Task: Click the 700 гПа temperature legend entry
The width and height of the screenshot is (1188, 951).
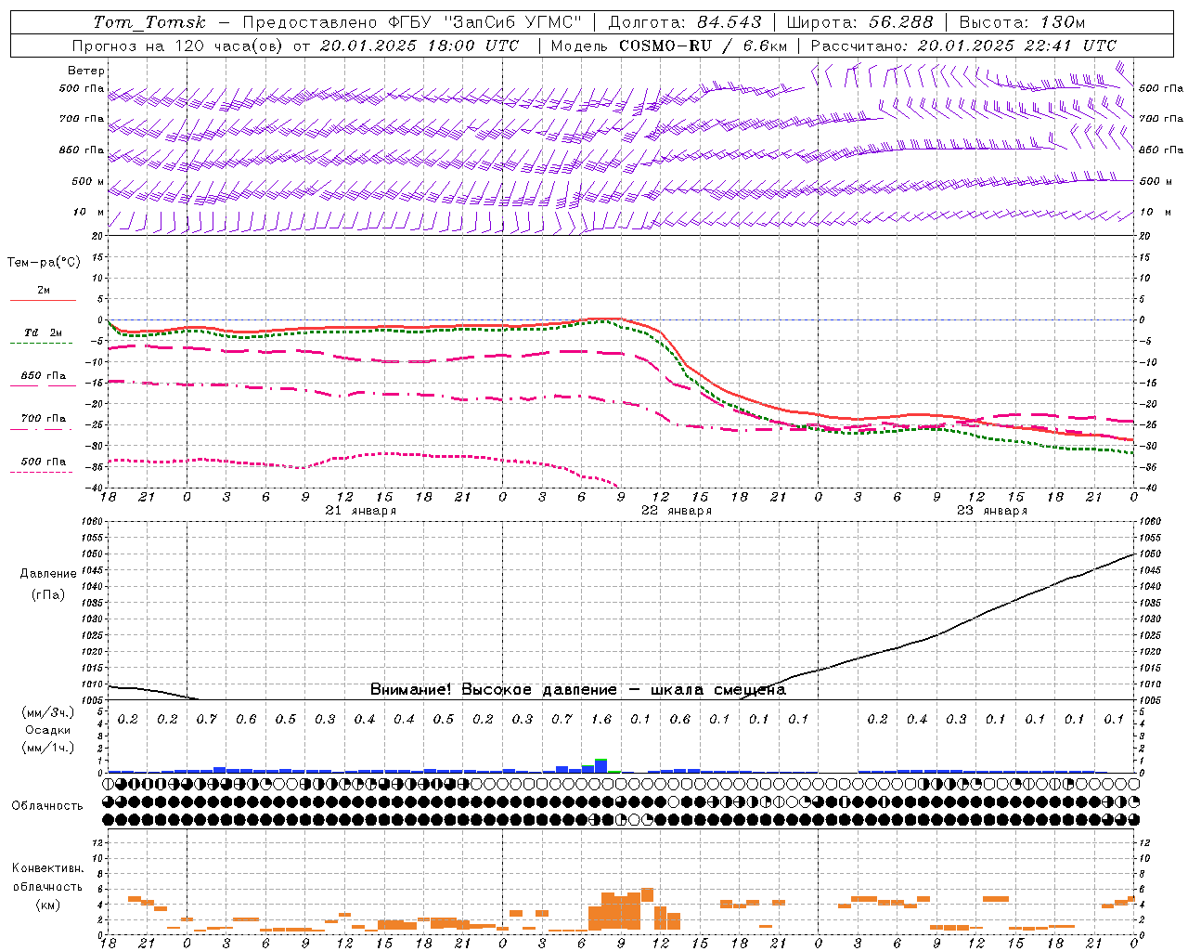Action: coord(43,423)
